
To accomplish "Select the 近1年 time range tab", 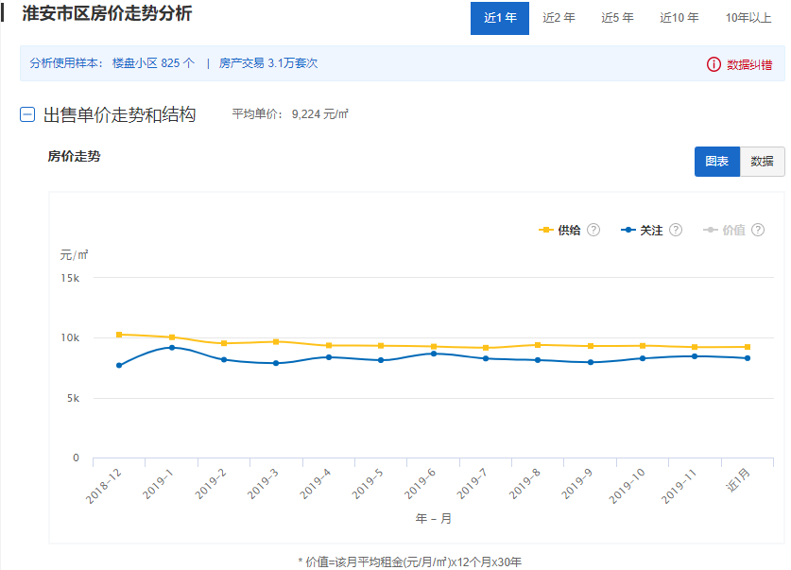I will coord(499,18).
